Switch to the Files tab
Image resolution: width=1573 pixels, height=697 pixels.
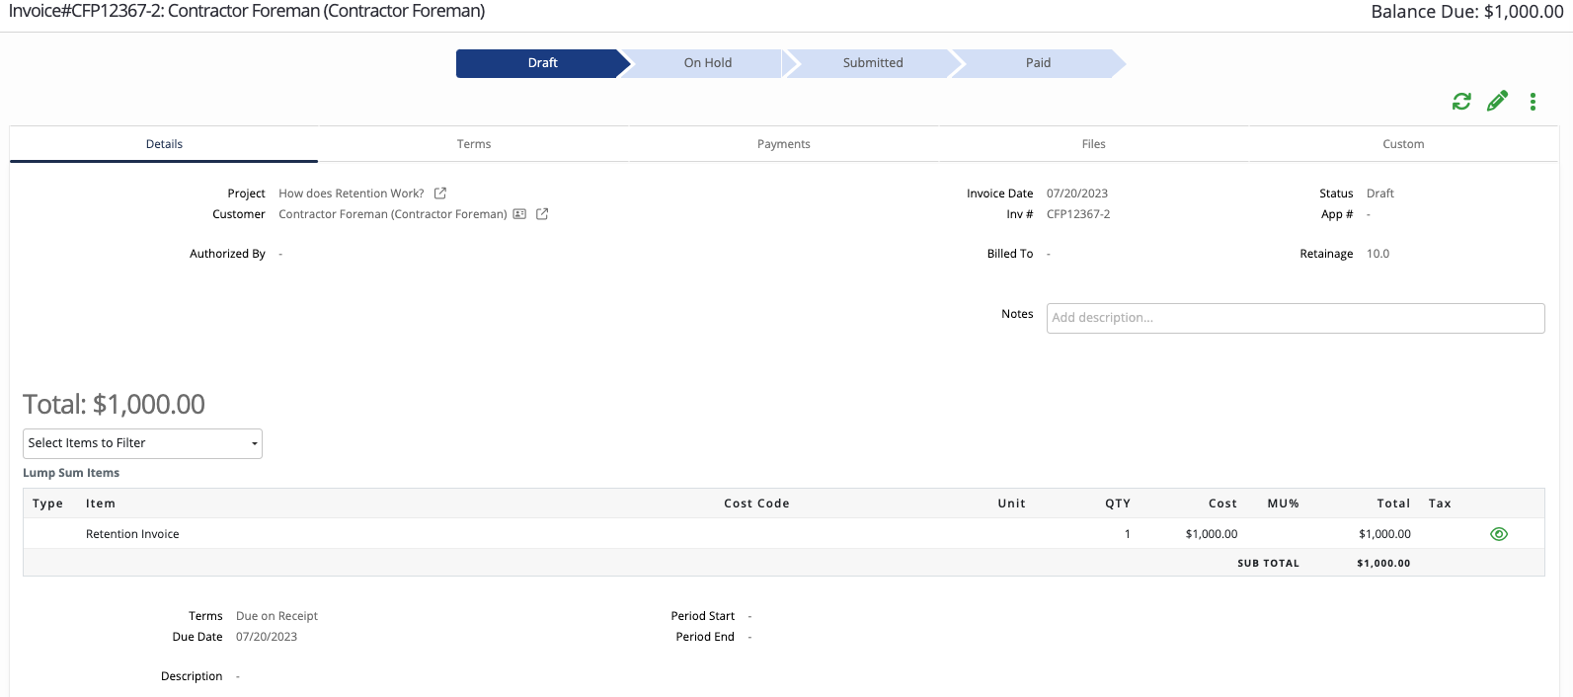(x=1094, y=144)
